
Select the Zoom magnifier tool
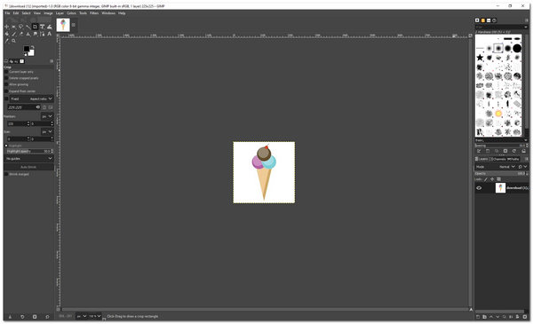[13, 41]
